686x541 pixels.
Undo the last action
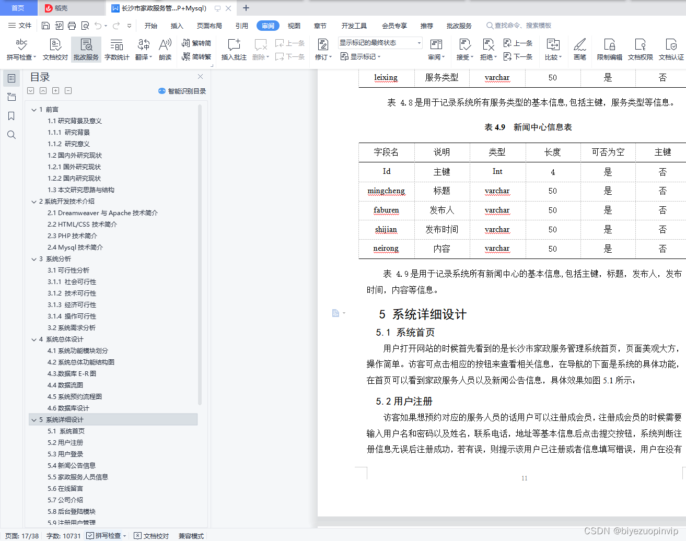[98, 26]
